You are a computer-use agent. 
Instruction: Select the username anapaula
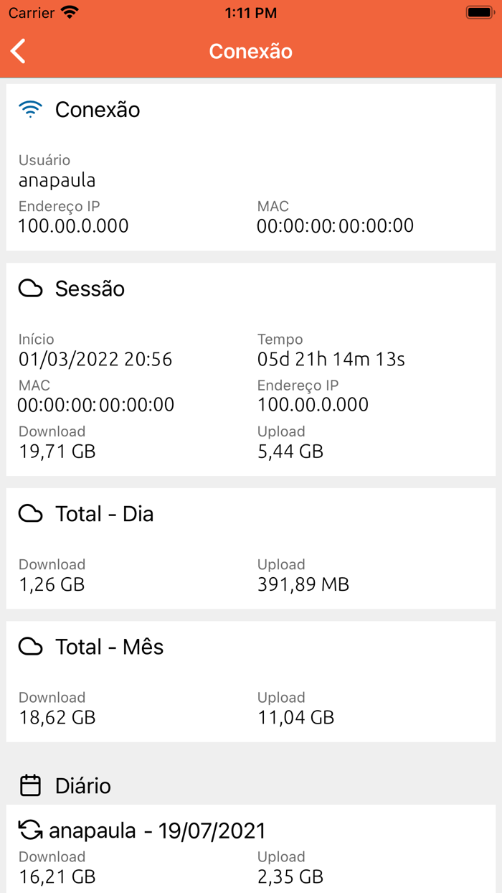tap(56, 180)
